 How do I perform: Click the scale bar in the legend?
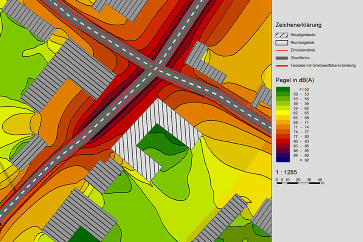click(x=299, y=183)
